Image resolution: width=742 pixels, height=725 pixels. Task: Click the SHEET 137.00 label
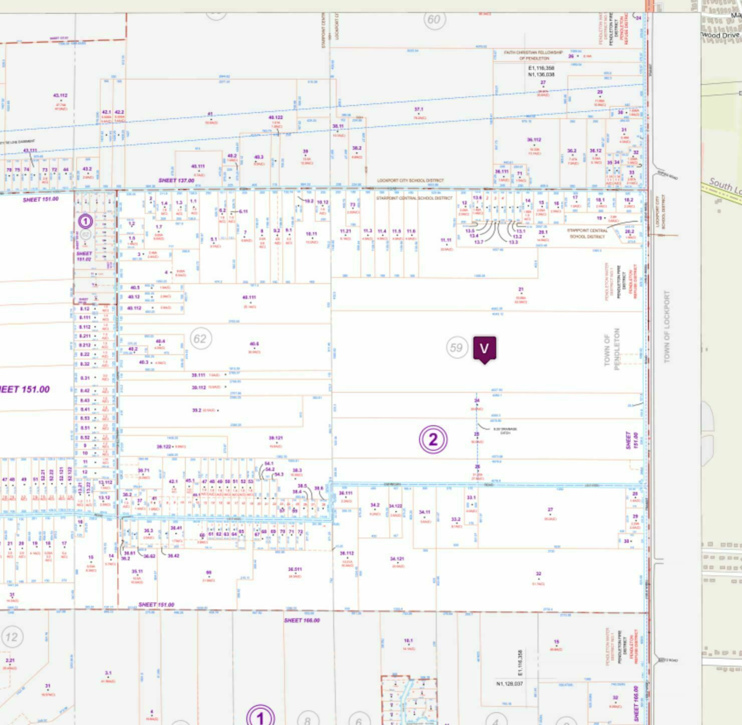click(176, 180)
